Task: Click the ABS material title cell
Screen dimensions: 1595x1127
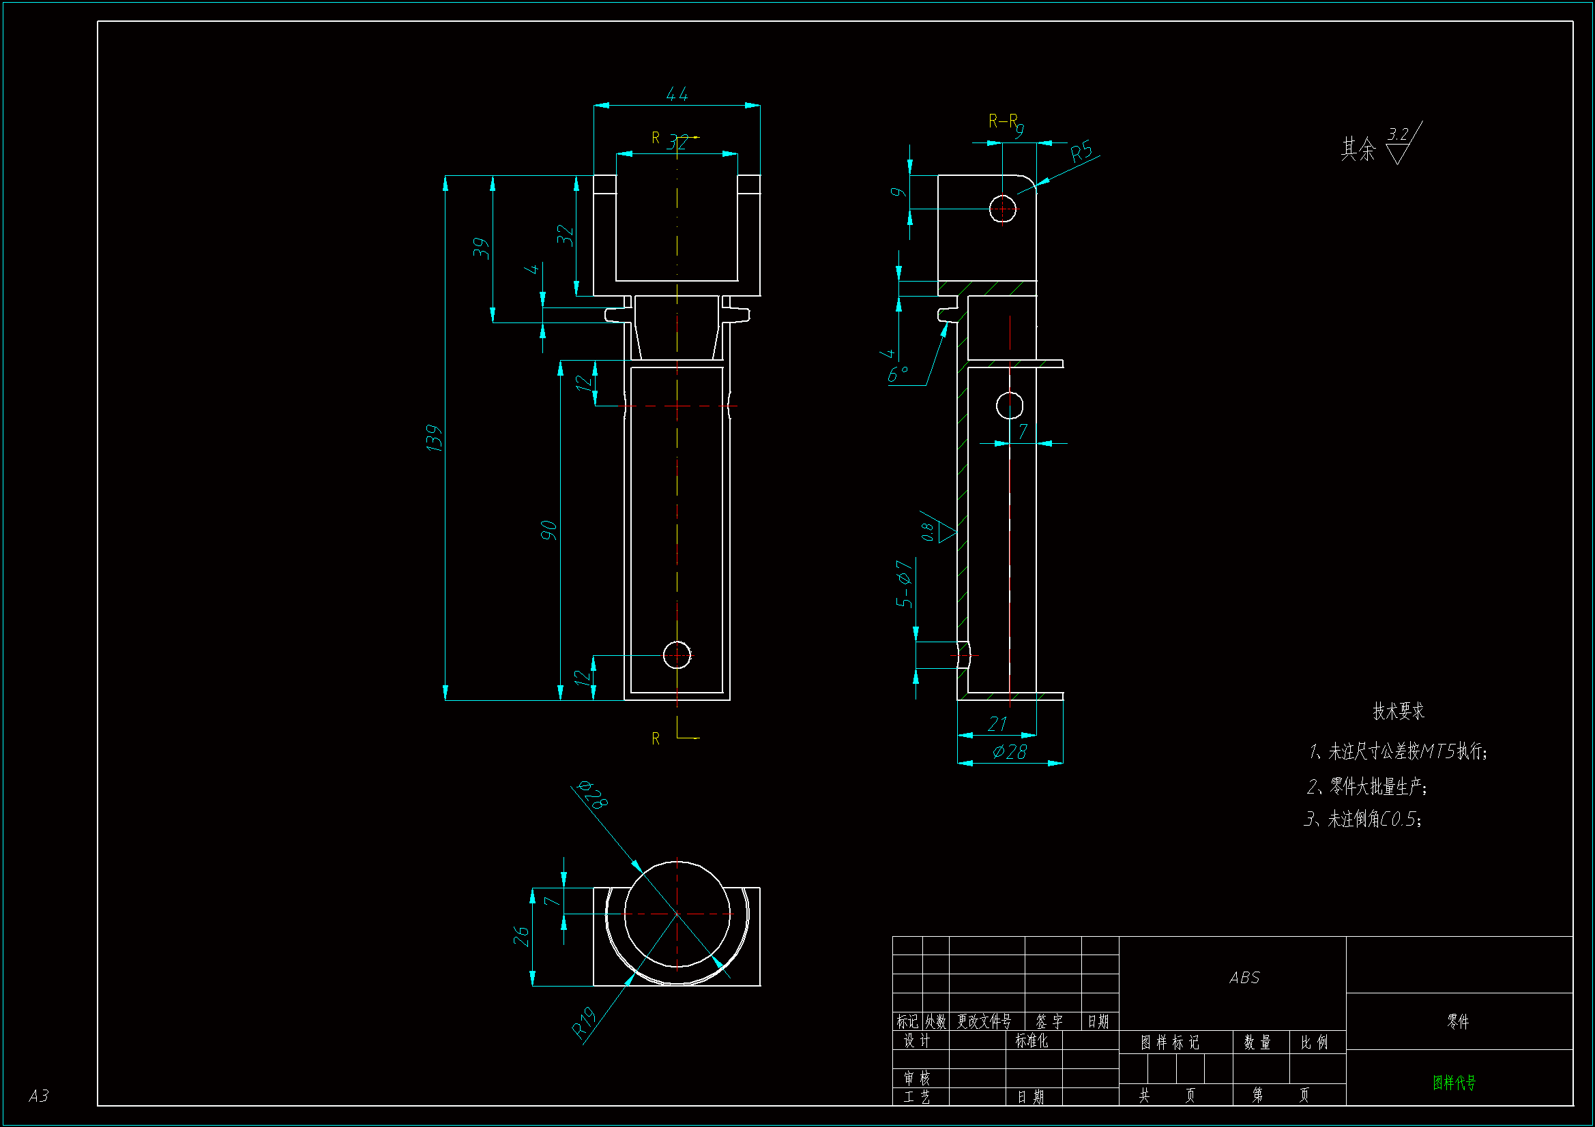Action: tap(1244, 978)
